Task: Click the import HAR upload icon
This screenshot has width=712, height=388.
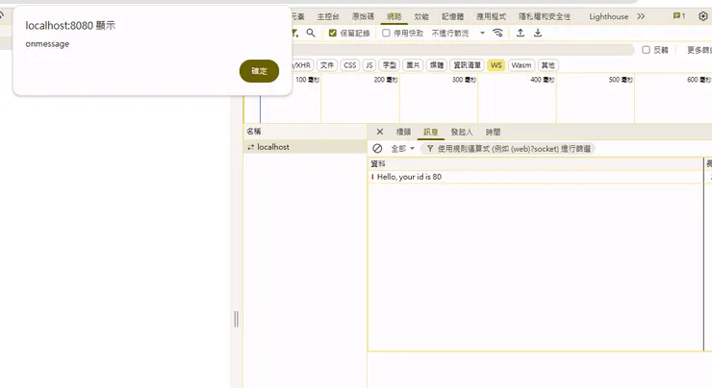Action: point(521,33)
